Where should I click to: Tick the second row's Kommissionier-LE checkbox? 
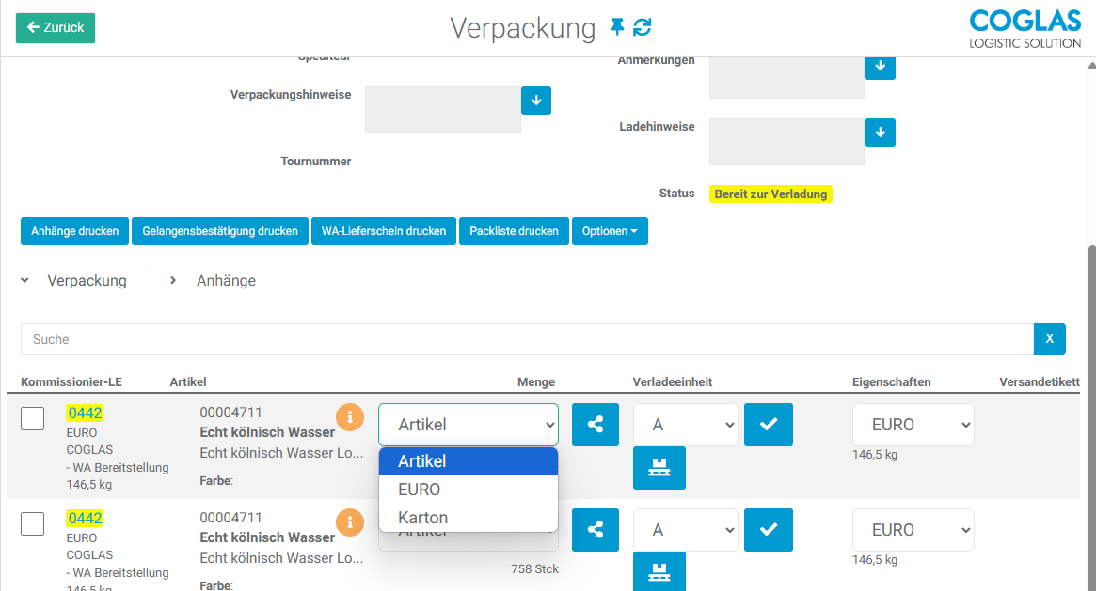click(x=33, y=523)
